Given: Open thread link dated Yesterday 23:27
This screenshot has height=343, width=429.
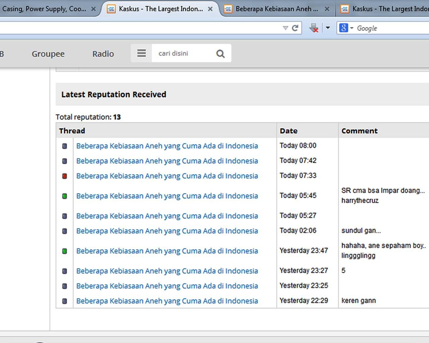Looking at the screenshot, I should pyautogui.click(x=167, y=271).
